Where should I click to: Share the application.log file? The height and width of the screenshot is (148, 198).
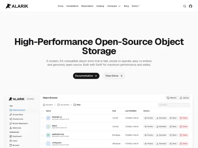click(173, 135)
